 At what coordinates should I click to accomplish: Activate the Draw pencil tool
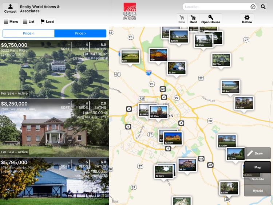pos(257,153)
